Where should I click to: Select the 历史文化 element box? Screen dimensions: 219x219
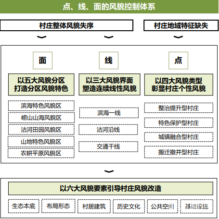[x=129, y=207]
